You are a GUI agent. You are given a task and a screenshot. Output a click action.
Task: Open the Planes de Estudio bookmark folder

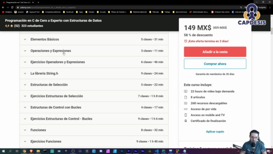pyautogui.click(x=117, y=12)
